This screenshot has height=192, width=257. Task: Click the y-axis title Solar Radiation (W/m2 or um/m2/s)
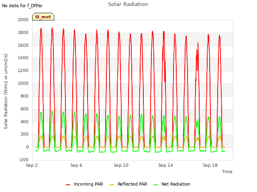point(6,91)
